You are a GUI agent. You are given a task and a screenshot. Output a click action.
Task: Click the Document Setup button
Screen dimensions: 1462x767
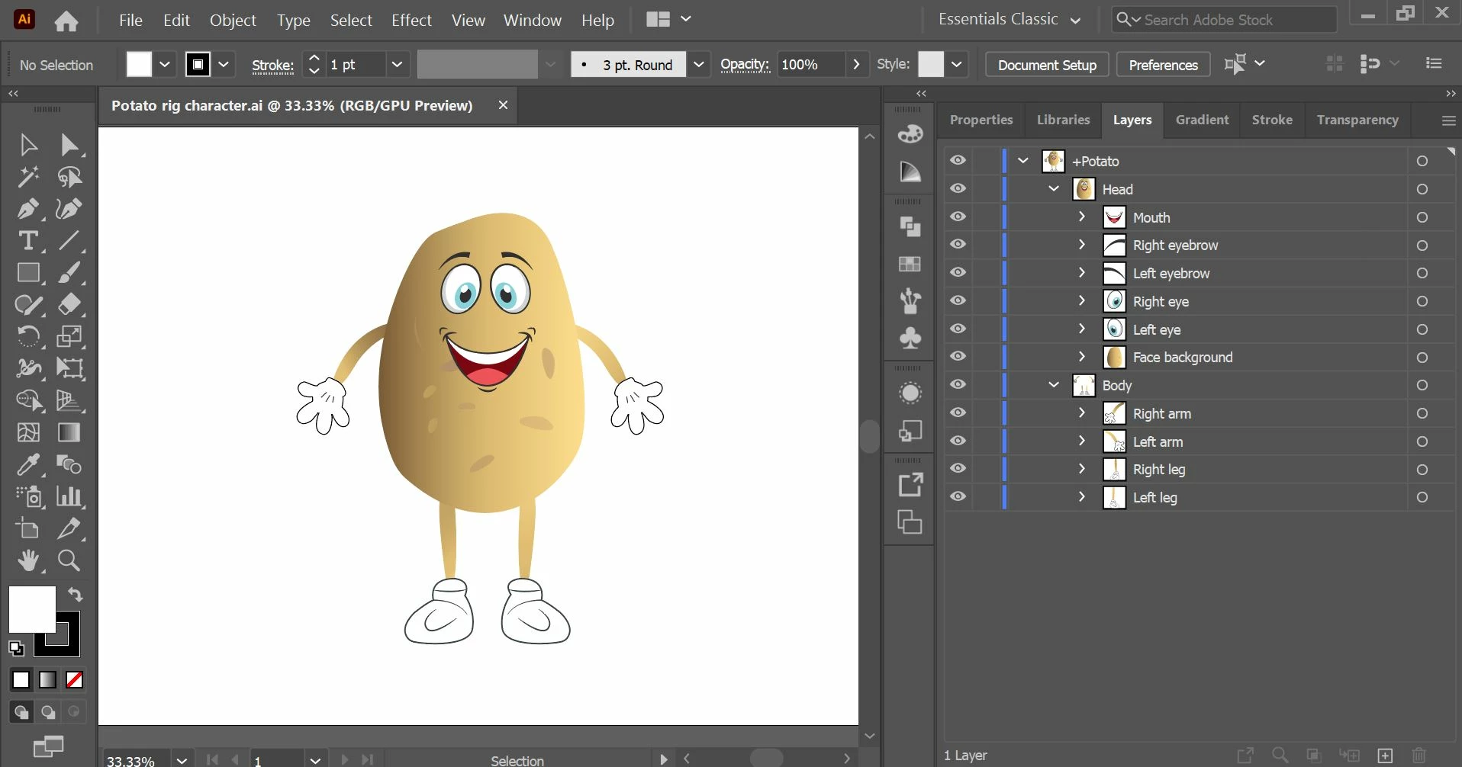(1046, 65)
